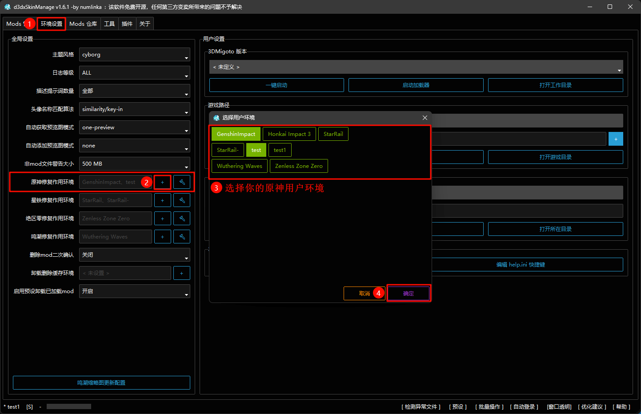The width and height of the screenshot is (641, 414).
Task: Click the 打开工作目录 button
Action: pos(556,85)
